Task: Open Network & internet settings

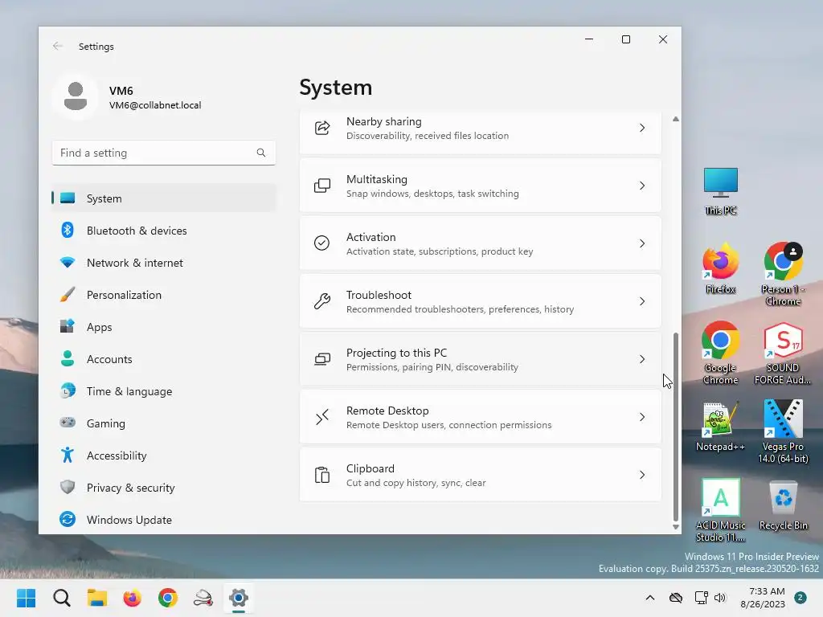Action: 164,263
